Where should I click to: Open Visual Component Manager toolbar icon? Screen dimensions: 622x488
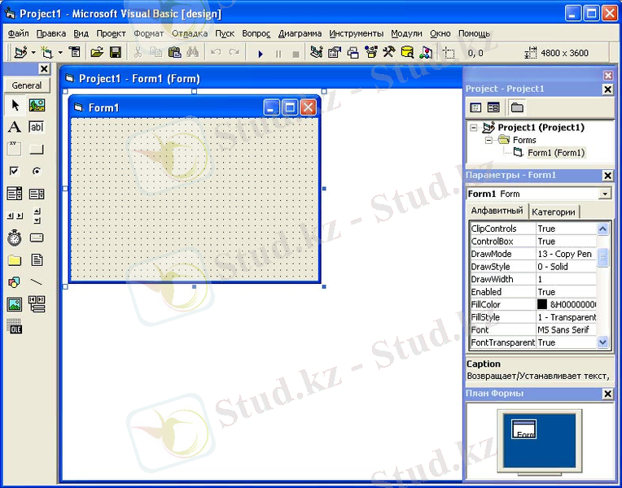pos(426,52)
